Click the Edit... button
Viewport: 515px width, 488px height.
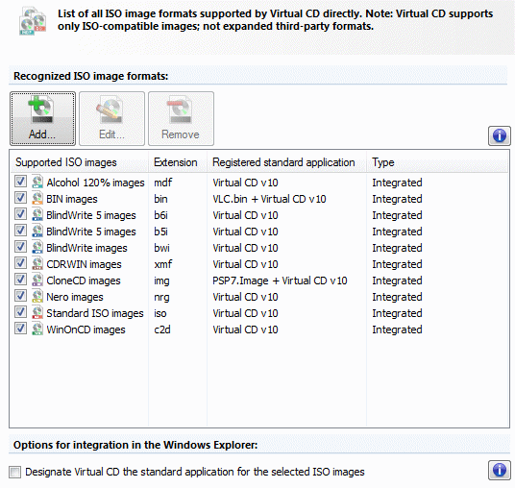coord(111,118)
